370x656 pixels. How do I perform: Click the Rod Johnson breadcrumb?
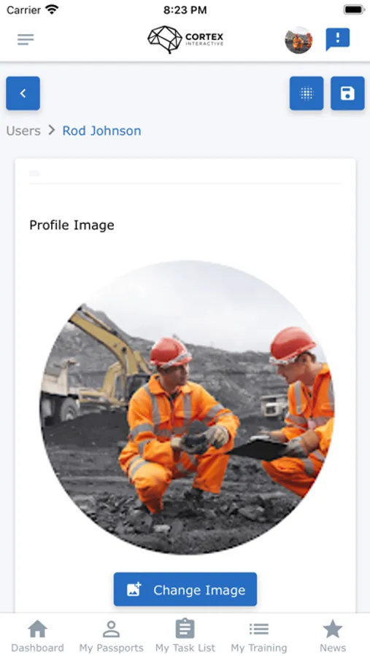tap(102, 131)
